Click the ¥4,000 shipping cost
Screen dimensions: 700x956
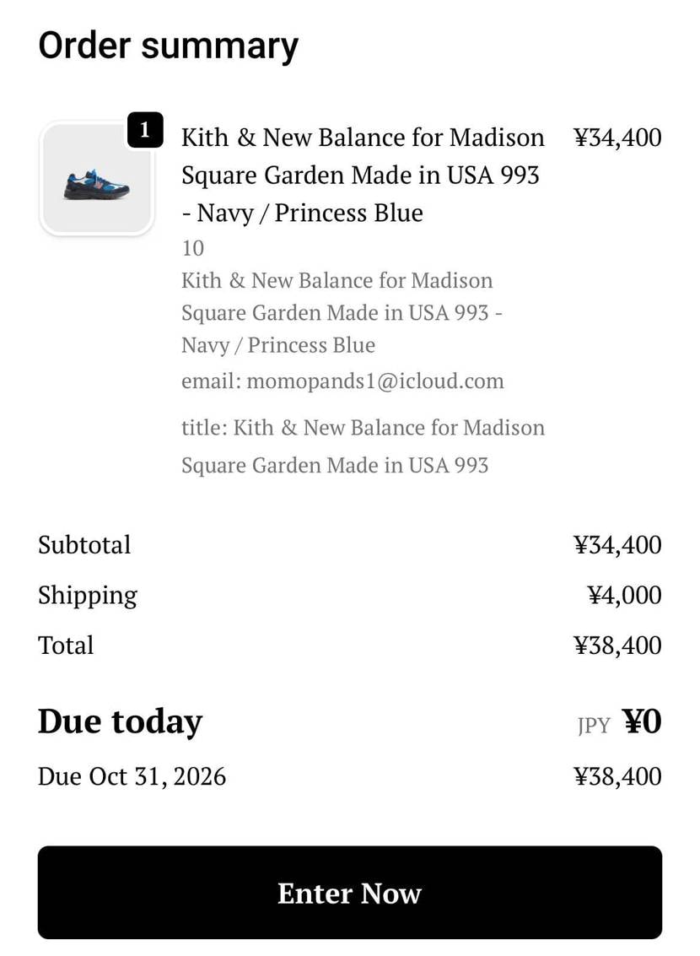tap(624, 596)
